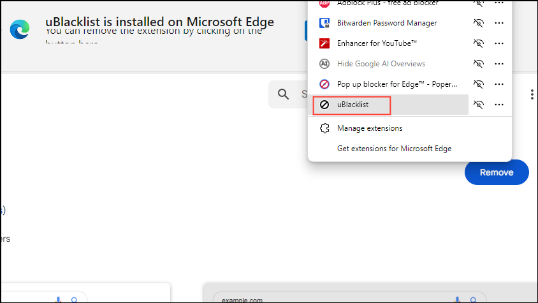Image resolution: width=538 pixels, height=303 pixels.
Task: Click the blue Remove button
Action: point(497,172)
